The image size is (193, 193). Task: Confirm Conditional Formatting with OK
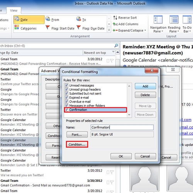[121, 156]
